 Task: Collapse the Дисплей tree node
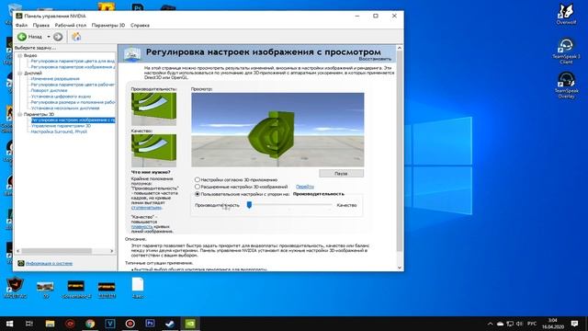20,74
